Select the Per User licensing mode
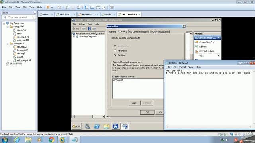The image size is (255, 143). point(115,55)
